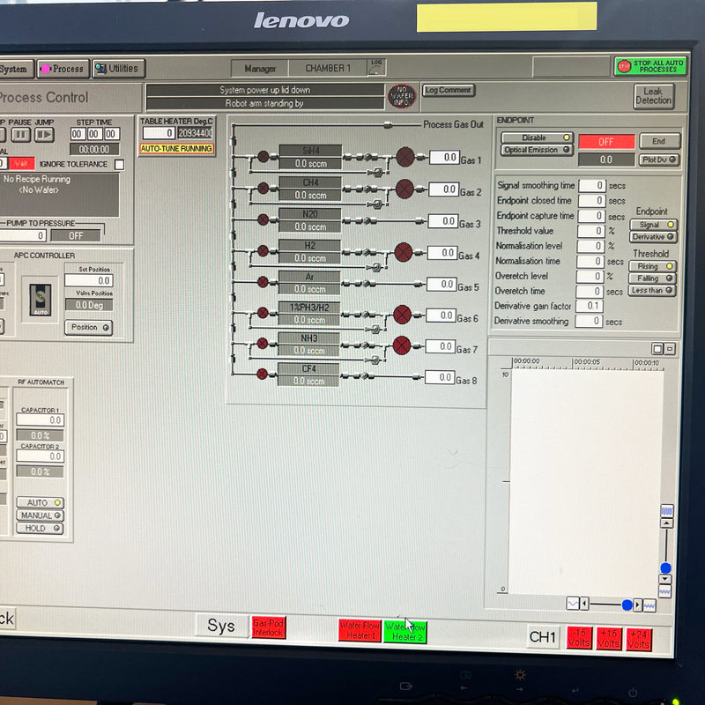The width and height of the screenshot is (705, 705).
Task: Open the Process menu
Action: pos(63,69)
